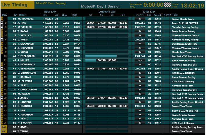Click 'Team SUZUKI ECSTAR' in A. Rins row
This screenshot has height=135, width=206.
tap(185, 23)
